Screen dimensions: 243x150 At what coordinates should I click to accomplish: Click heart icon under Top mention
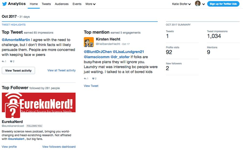93,79
